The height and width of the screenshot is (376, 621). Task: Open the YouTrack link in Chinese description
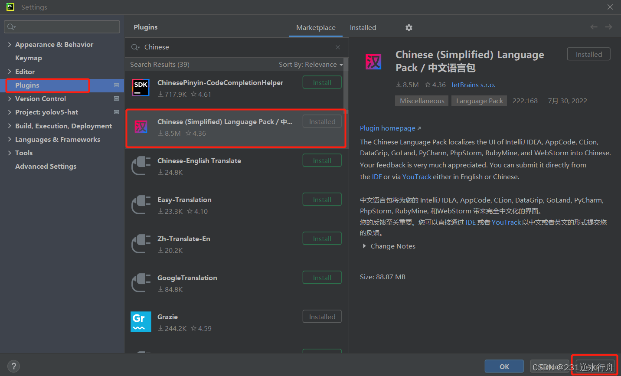click(x=506, y=222)
